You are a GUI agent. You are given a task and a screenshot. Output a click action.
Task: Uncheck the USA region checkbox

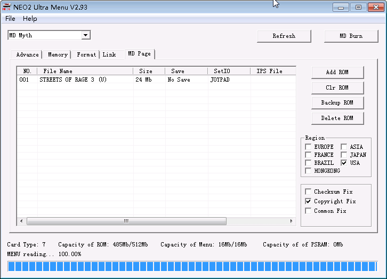pyautogui.click(x=344, y=163)
